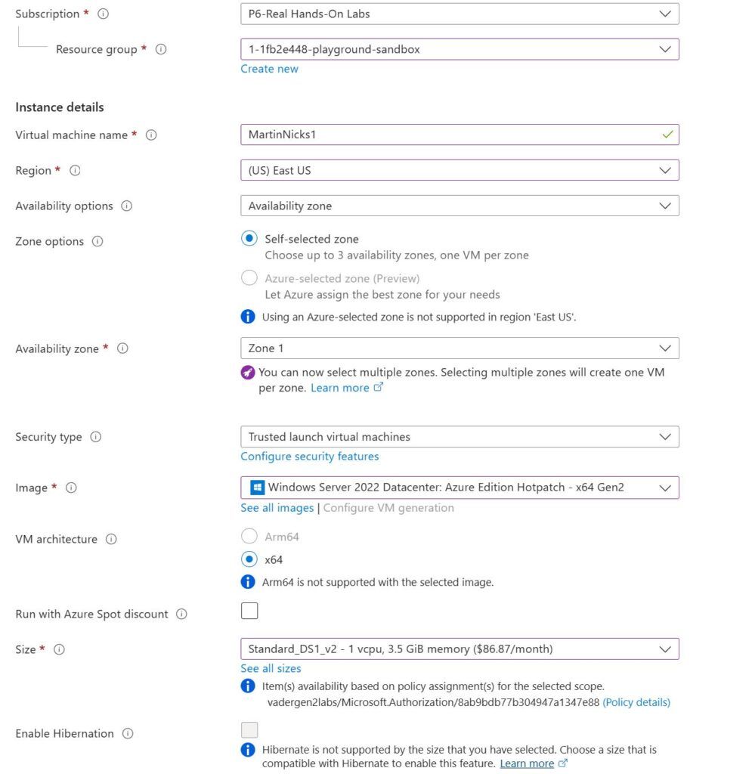This screenshot has width=752, height=774.
Task: Click info icon next to Zone options
Action: [97, 241]
